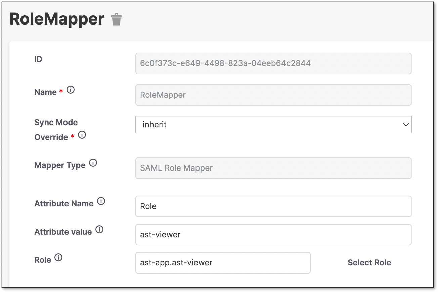Click the RoleMapper page heading

(x=57, y=19)
